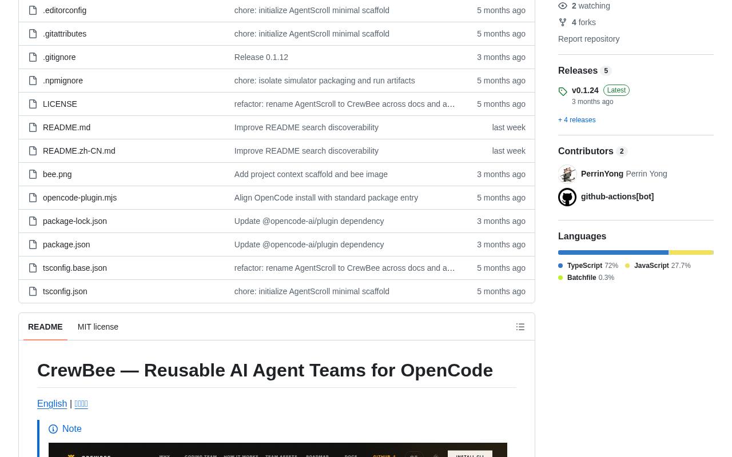Click the info icon beside Note
Screen dimensions: 732x457
coord(53,429)
